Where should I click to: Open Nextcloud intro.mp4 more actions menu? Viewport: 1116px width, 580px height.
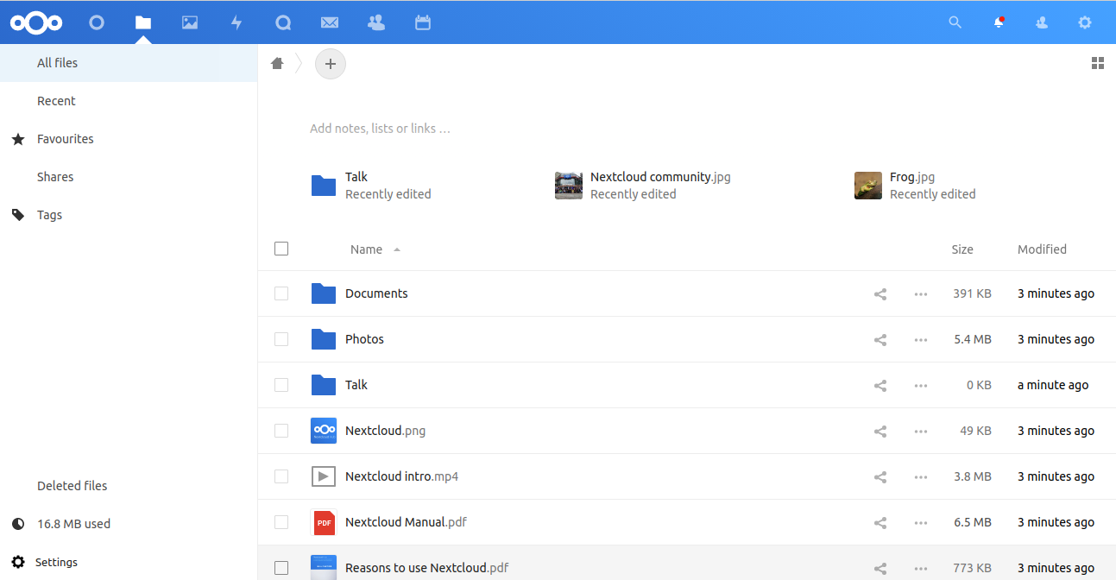point(921,477)
